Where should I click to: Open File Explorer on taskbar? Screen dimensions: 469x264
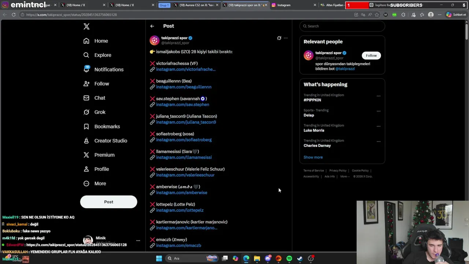[257, 258]
